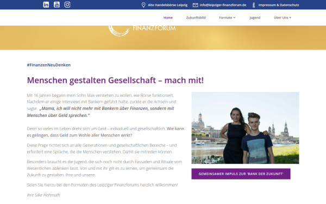Expand the Über Uns dropdown chevron
This screenshot has height=204, width=326.
[x=290, y=18]
